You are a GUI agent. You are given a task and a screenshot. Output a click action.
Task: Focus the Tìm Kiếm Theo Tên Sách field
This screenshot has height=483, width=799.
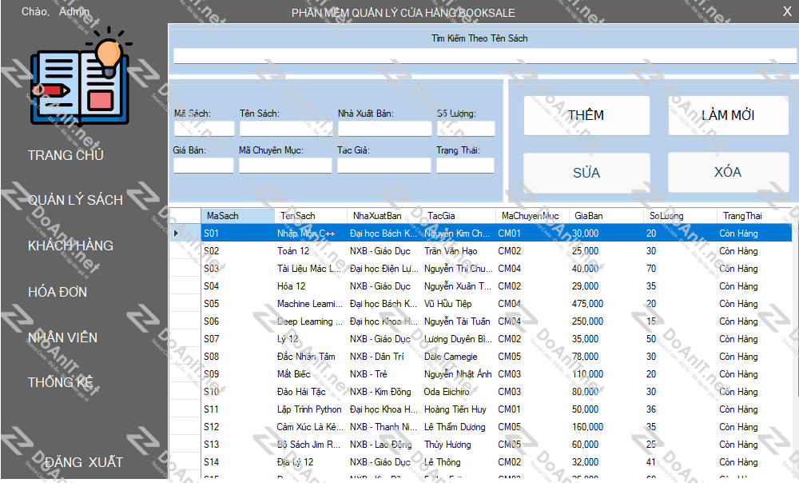point(485,56)
